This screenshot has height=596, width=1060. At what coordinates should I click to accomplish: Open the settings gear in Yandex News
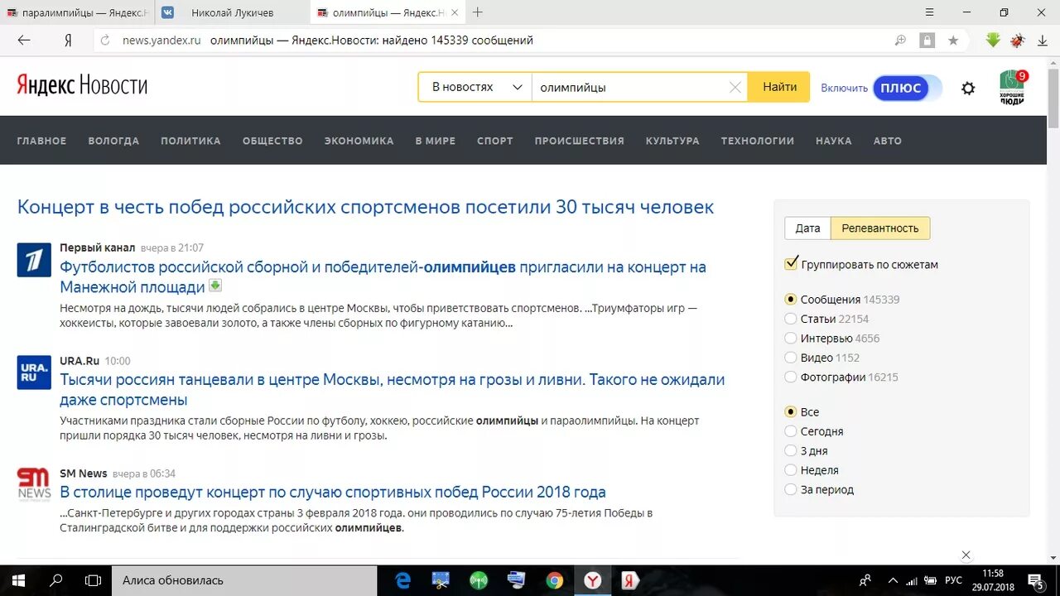[968, 88]
